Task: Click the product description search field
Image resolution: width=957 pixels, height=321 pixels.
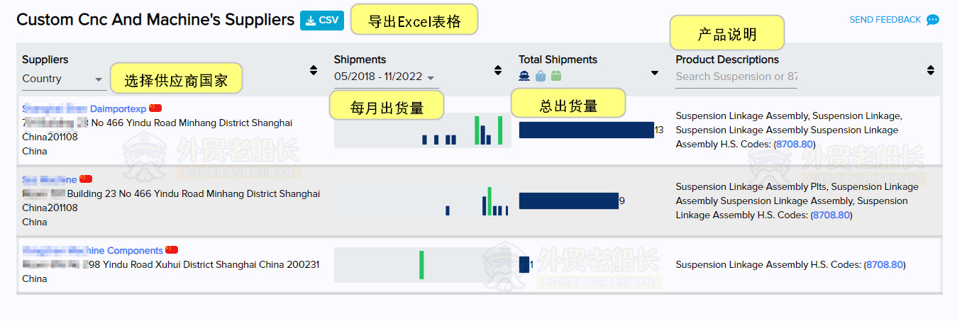Action: pos(736,77)
